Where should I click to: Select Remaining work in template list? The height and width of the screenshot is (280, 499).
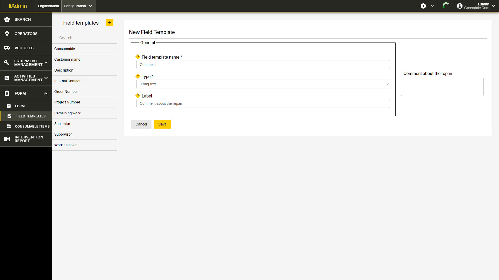[68, 113]
